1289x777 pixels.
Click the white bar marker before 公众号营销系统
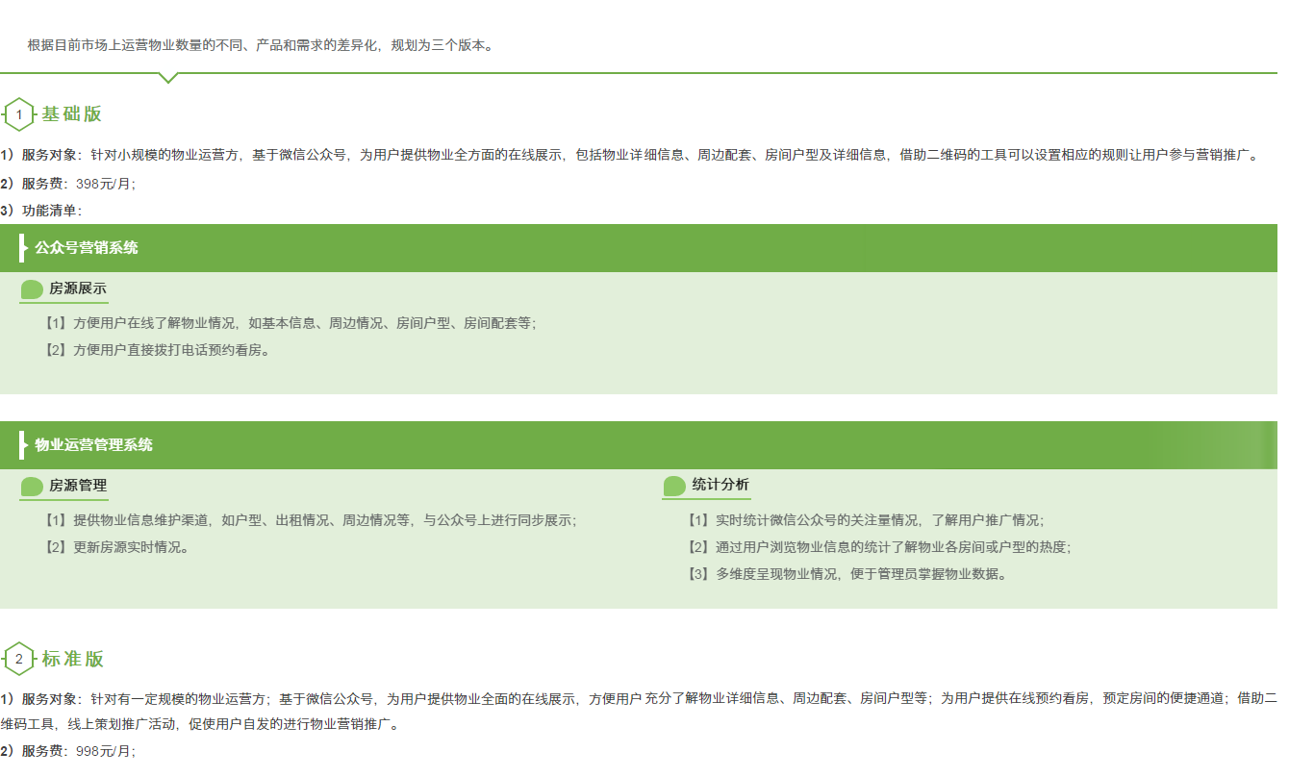coord(22,248)
